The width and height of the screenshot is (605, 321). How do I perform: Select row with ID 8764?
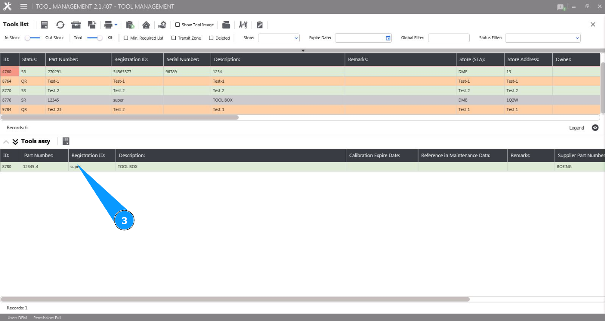(x=300, y=81)
